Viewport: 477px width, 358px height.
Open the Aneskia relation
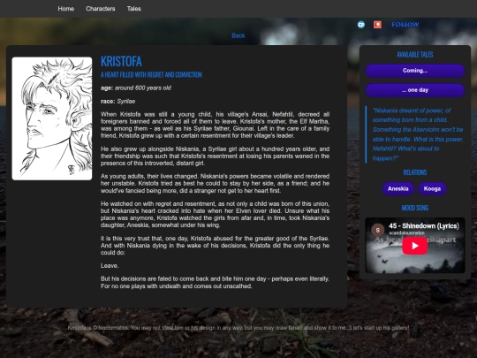coord(397,189)
